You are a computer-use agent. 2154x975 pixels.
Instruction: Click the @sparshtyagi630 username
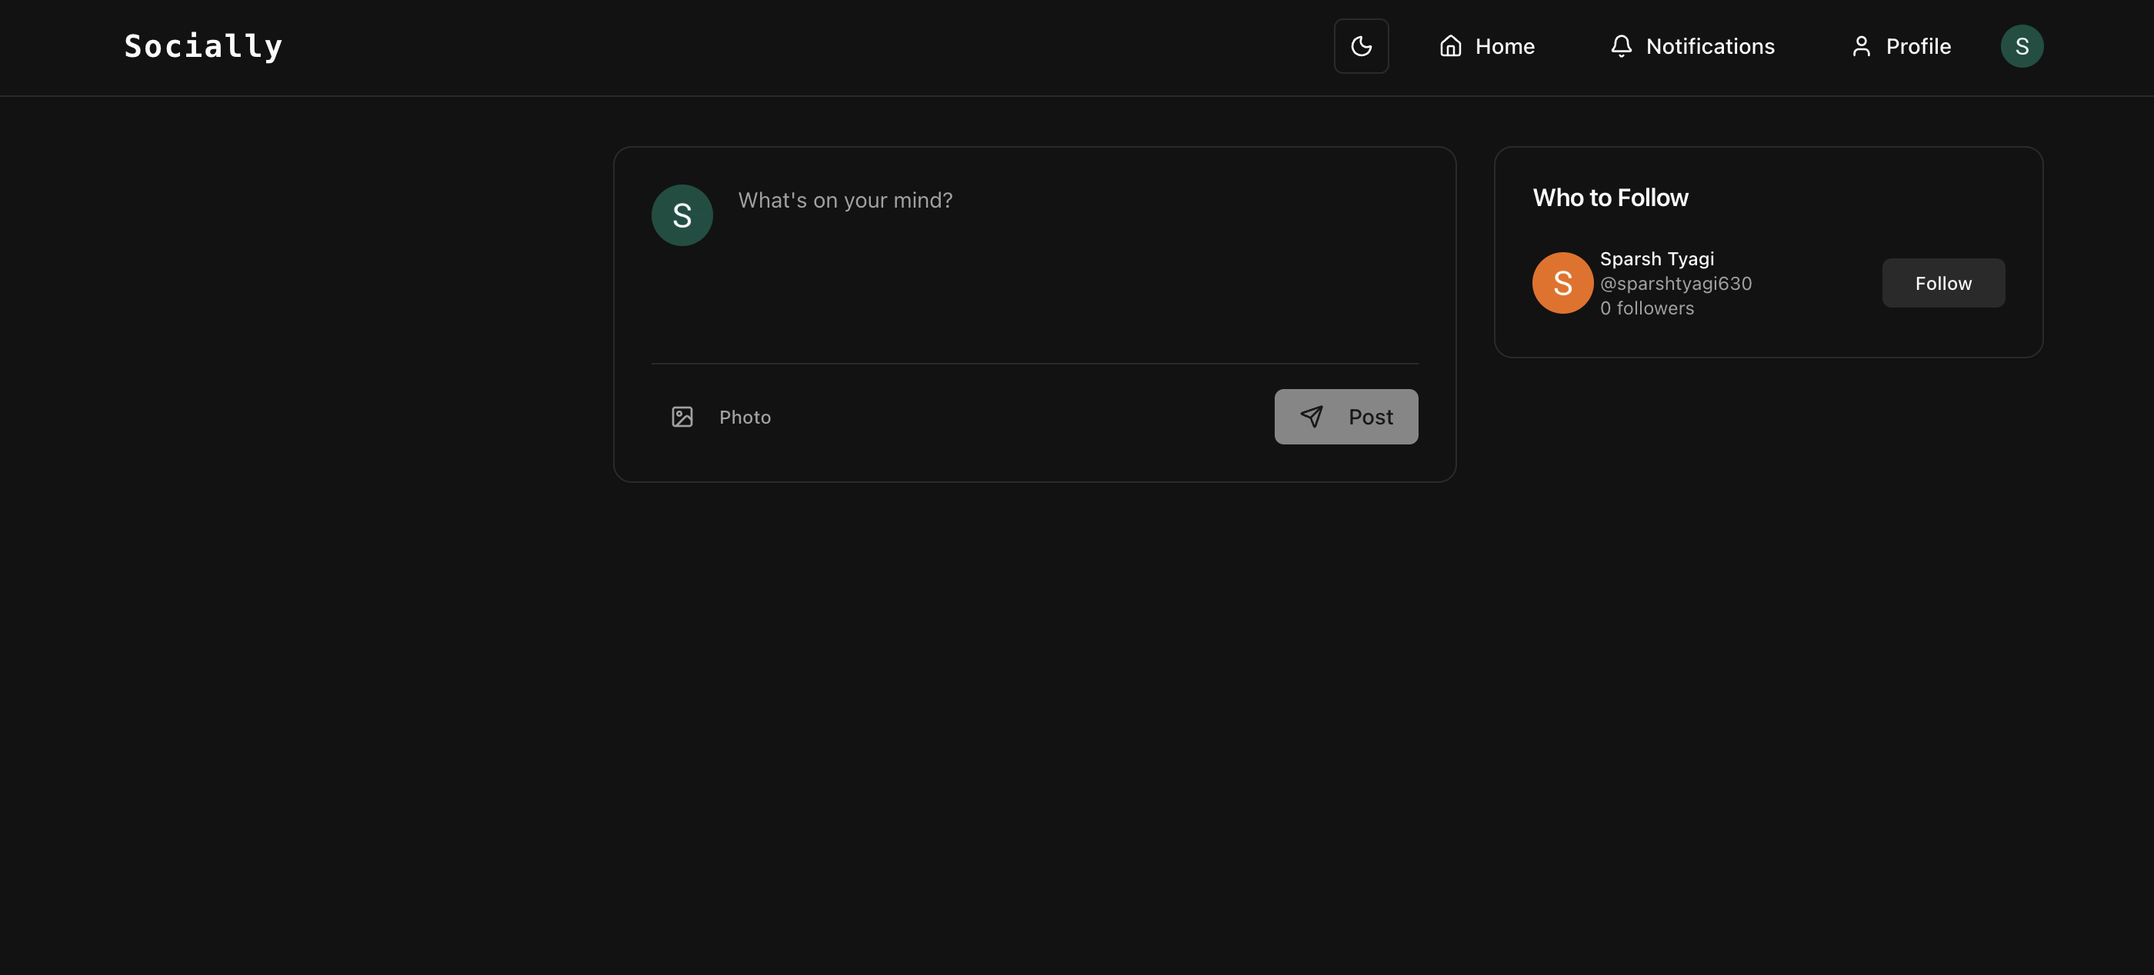pyautogui.click(x=1675, y=283)
